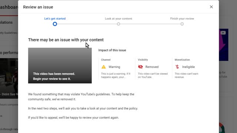Jump to 'Finish your review' step circle
This screenshot has width=237, height=133.
pos(182,24)
